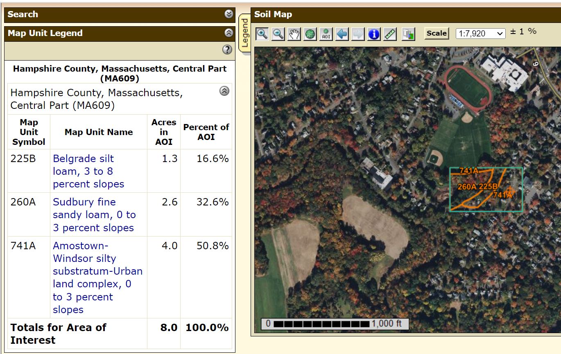The height and width of the screenshot is (354, 561).
Task: Expand the Search panel
Action: click(228, 14)
